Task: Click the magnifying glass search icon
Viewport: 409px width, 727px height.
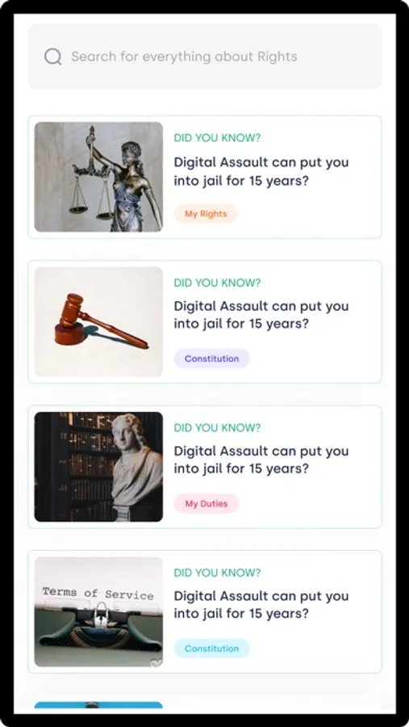Action: [x=52, y=57]
